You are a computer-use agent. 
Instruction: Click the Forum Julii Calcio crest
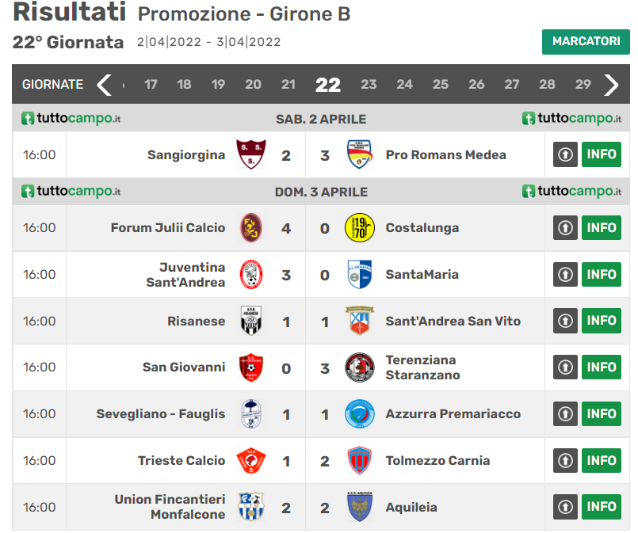tap(251, 227)
